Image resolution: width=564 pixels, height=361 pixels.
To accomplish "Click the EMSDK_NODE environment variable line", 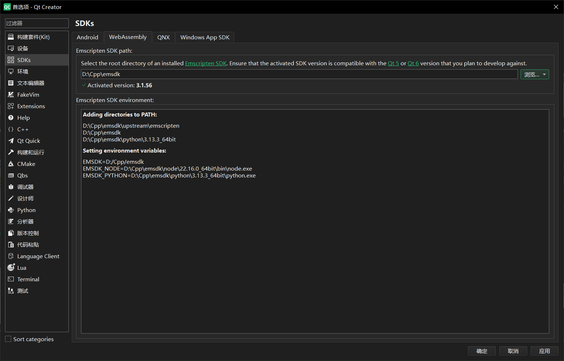I will pos(167,168).
